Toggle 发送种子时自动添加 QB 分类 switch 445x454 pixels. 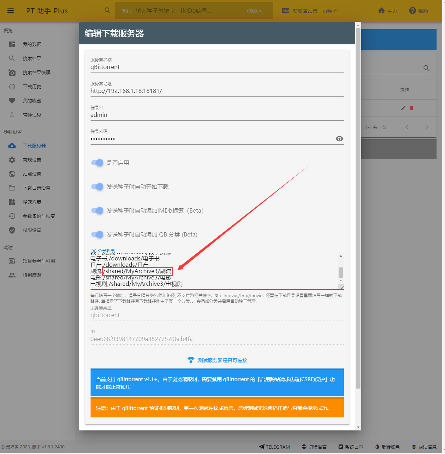[x=97, y=234]
